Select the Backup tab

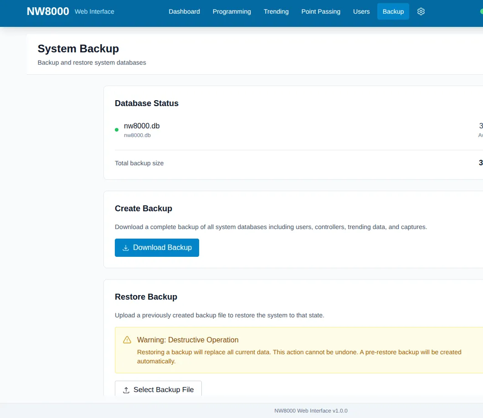coord(393,11)
